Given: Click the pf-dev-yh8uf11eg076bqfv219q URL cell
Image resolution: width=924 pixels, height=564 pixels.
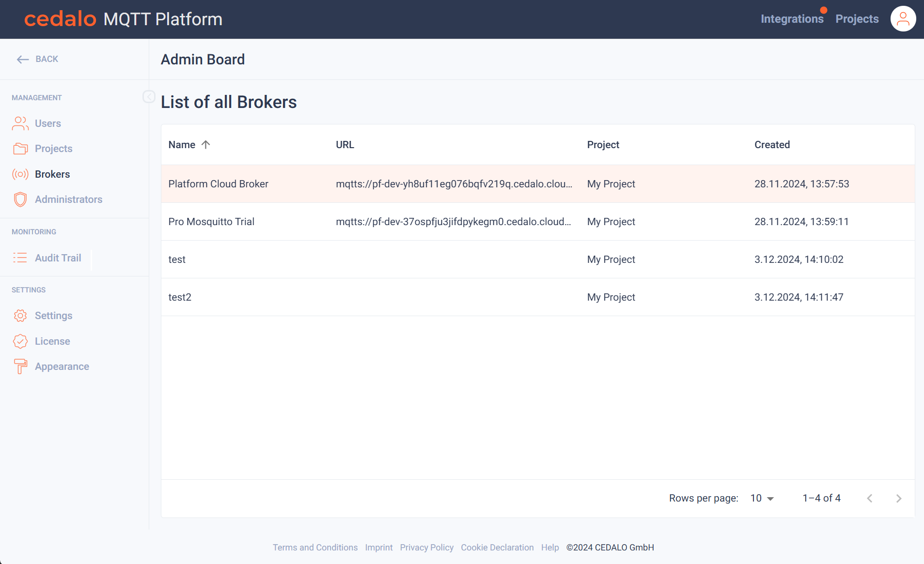Looking at the screenshot, I should [x=454, y=184].
